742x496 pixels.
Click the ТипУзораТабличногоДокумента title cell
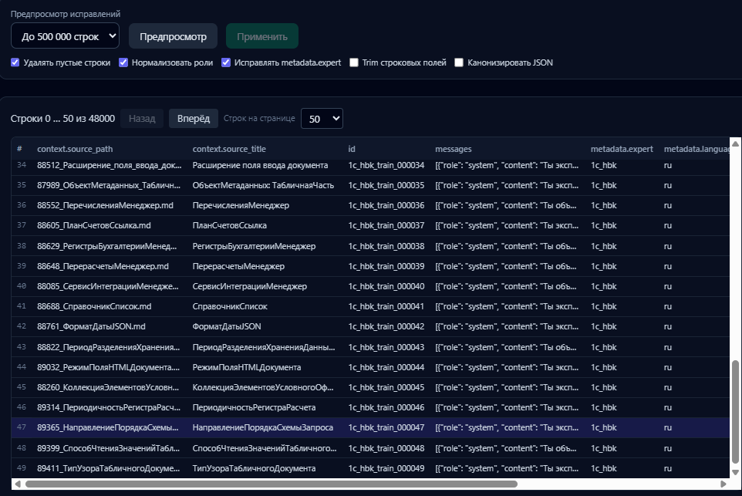pyautogui.click(x=254, y=468)
